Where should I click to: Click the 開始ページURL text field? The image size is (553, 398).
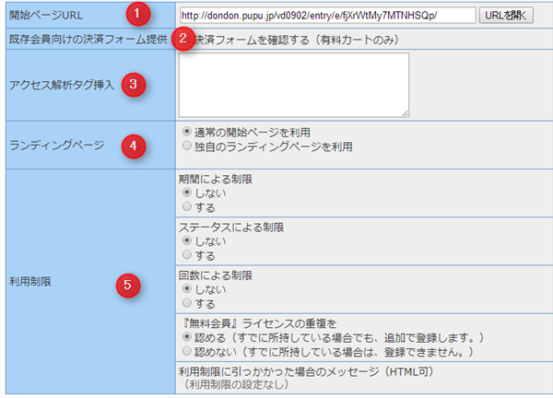327,16
